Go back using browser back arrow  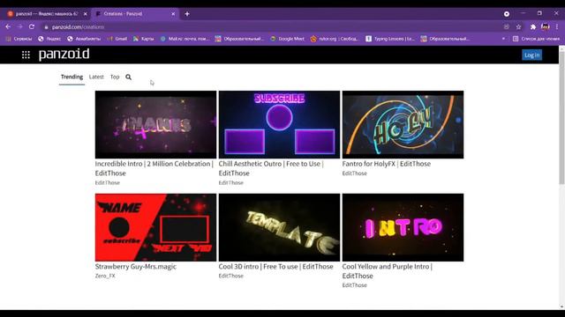coord(8,26)
